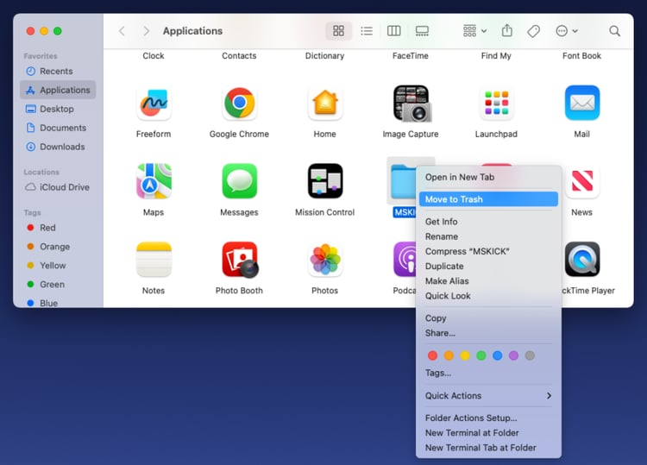647x465 pixels.
Task: Choose Get Info from context menu
Action: [x=488, y=222]
